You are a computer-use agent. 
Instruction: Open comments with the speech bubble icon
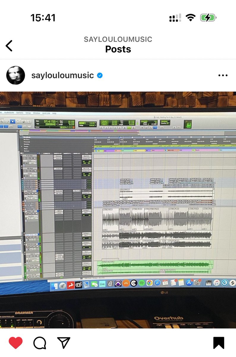(39, 343)
